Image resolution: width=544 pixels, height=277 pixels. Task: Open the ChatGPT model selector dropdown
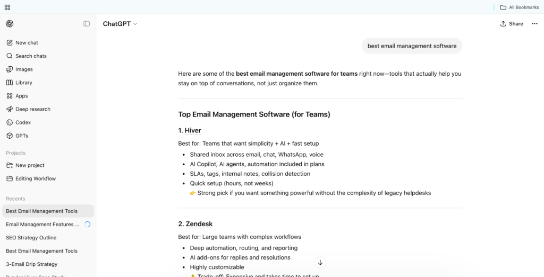tap(120, 24)
